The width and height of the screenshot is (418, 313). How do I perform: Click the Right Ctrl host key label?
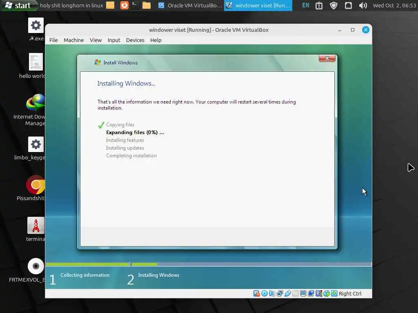coord(350,293)
